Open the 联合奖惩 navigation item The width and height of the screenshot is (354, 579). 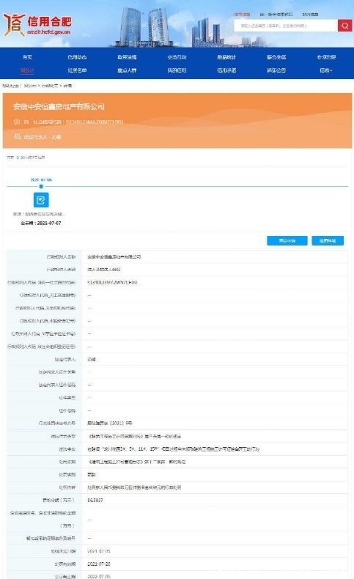[276, 57]
